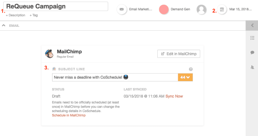Click the ReQueue Campaign title field

pos(56,6)
